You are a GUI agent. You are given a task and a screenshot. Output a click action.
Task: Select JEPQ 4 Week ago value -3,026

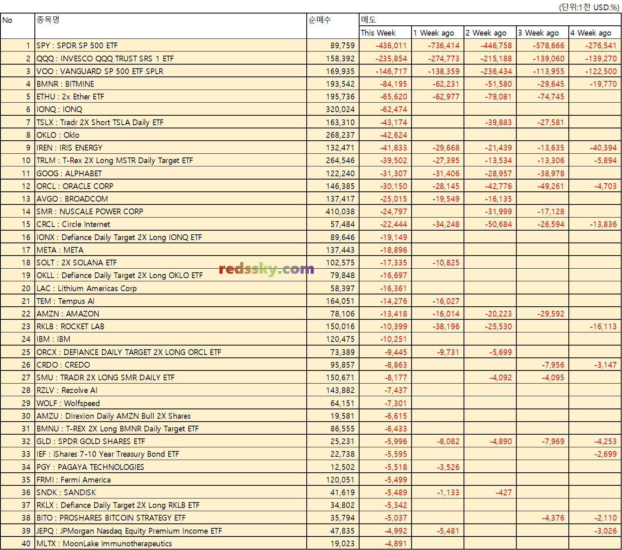coord(595,531)
